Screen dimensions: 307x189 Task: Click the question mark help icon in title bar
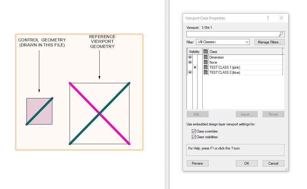[x=268, y=18]
